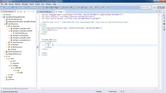Expand the Servers tree node
The height and width of the screenshot is (93, 166).
click(2, 15)
